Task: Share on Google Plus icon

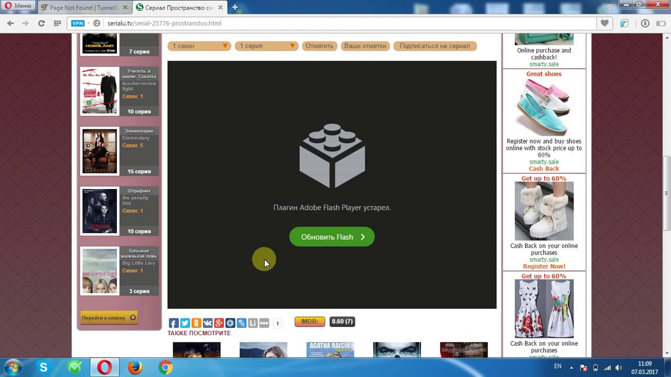Action: pos(219,323)
